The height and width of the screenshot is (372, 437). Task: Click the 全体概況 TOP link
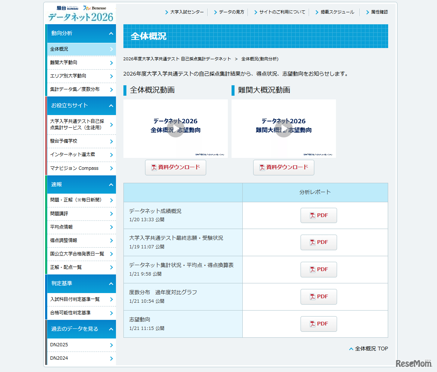point(368,349)
